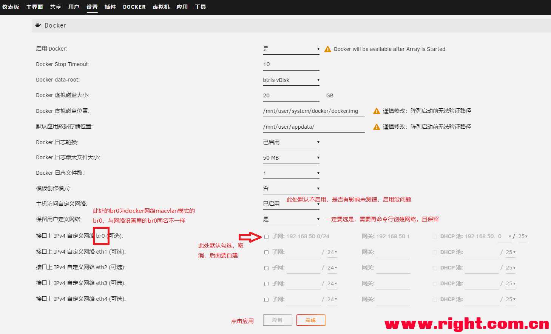Click the 完成 done button

(x=311, y=320)
